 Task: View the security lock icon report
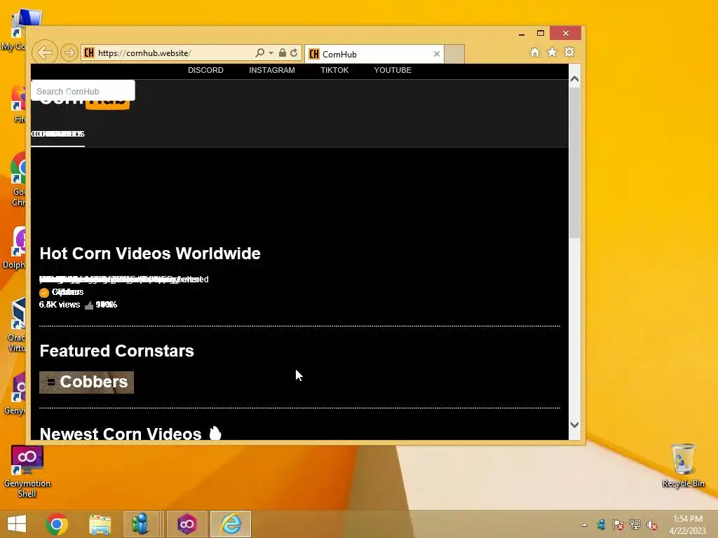(283, 53)
